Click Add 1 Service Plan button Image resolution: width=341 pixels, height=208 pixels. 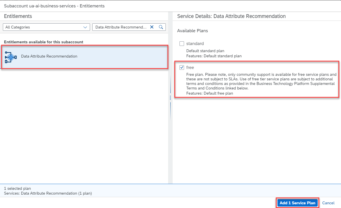point(297,203)
